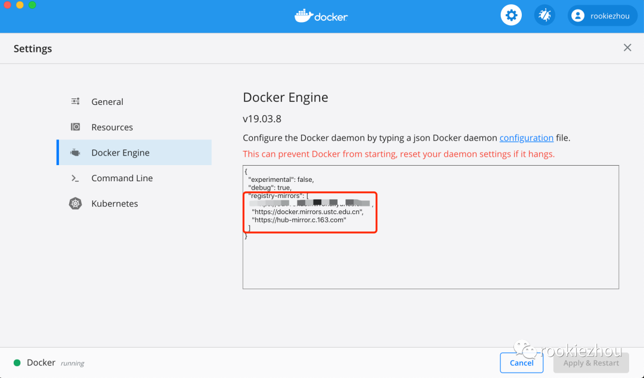Click the Kubernetes helm wheel icon

(76, 203)
